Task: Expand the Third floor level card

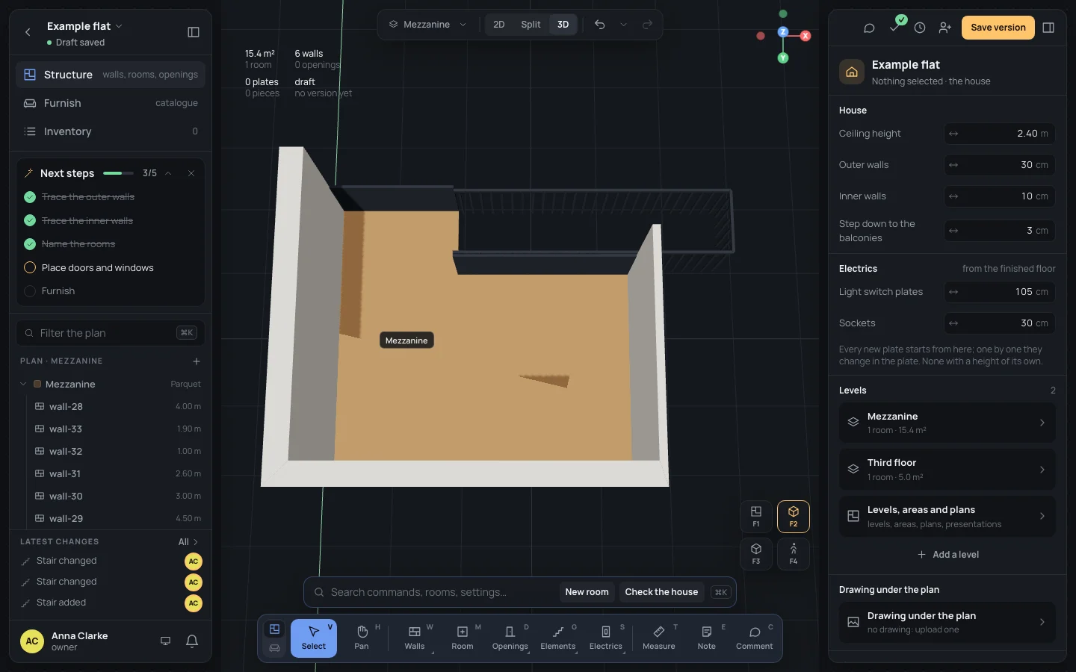Action: pyautogui.click(x=947, y=470)
